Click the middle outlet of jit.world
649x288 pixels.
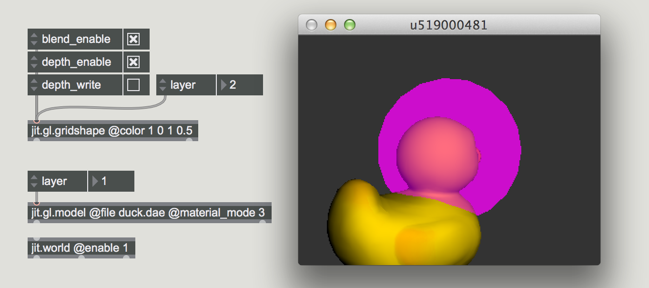click(81, 257)
